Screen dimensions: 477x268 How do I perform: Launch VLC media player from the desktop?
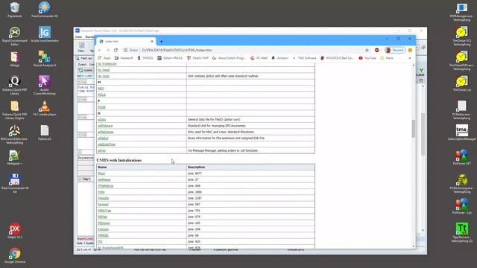tap(45, 108)
